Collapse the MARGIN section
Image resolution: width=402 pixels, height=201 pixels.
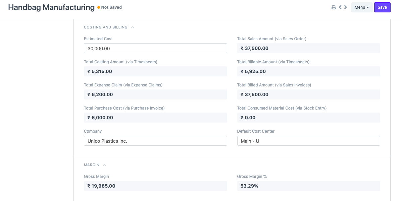coord(104,165)
